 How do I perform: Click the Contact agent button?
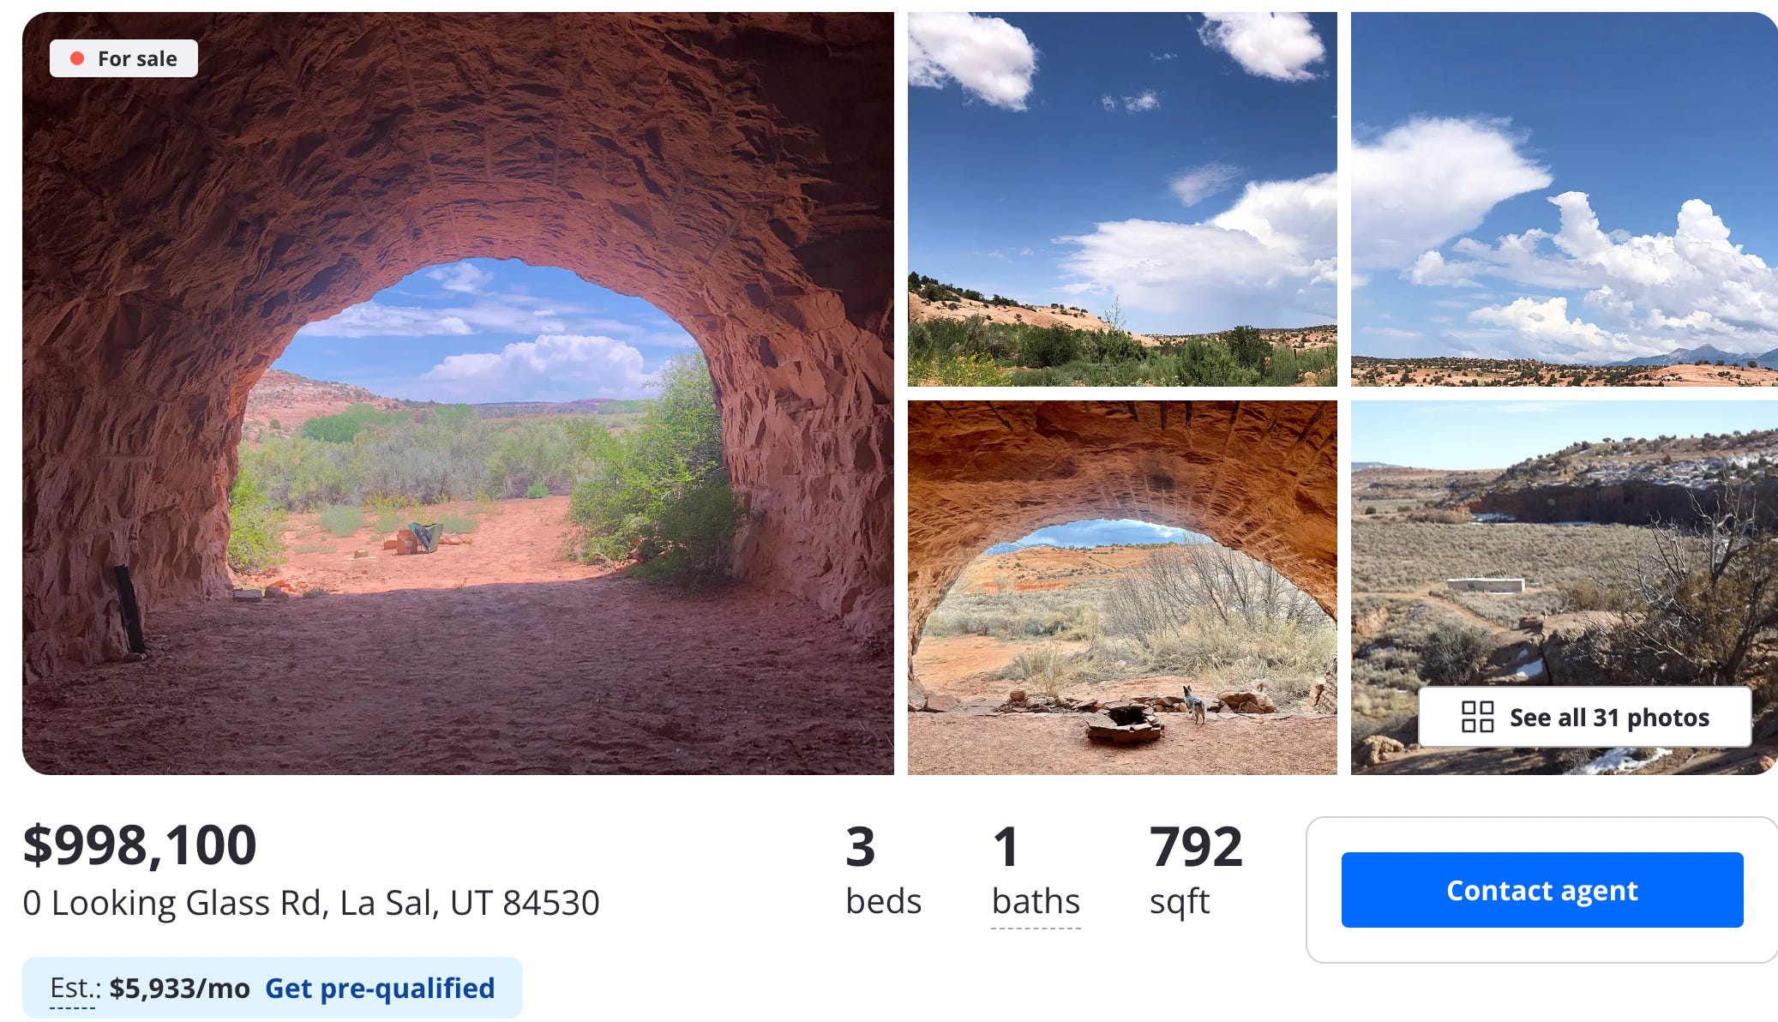coord(1541,890)
